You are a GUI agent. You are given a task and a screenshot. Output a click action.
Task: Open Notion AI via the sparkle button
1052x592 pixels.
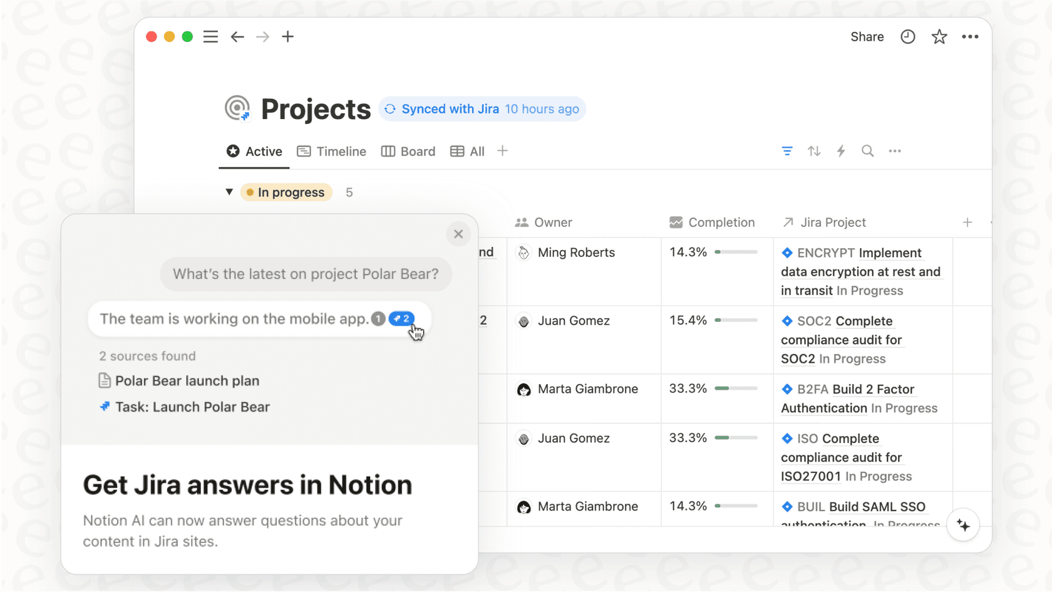(963, 525)
